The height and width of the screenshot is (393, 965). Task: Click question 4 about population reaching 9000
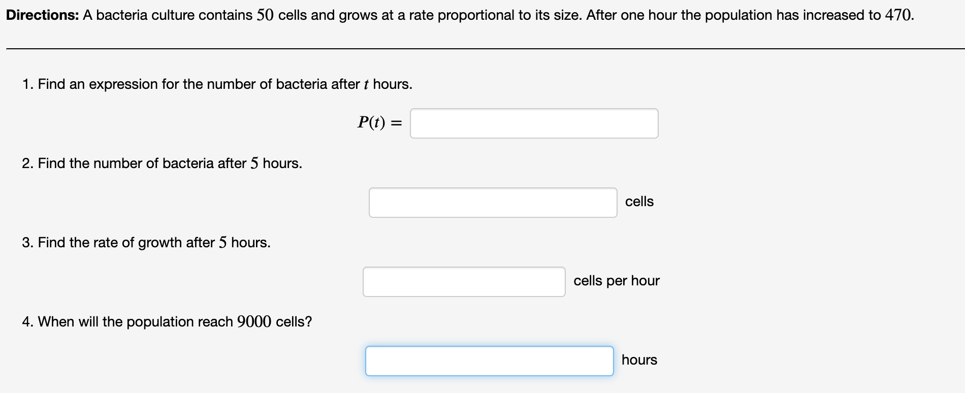pyautogui.click(x=167, y=322)
